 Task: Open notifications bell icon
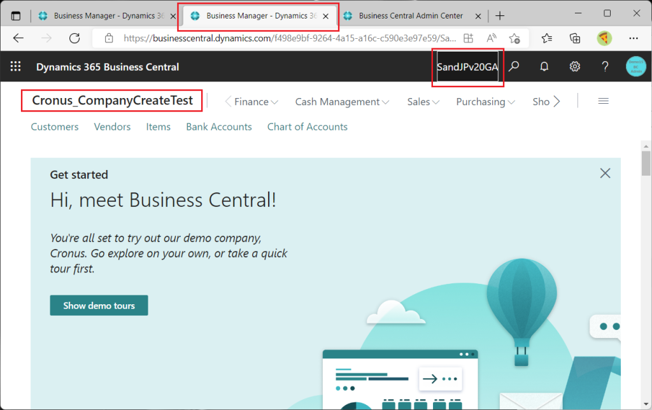(x=544, y=67)
